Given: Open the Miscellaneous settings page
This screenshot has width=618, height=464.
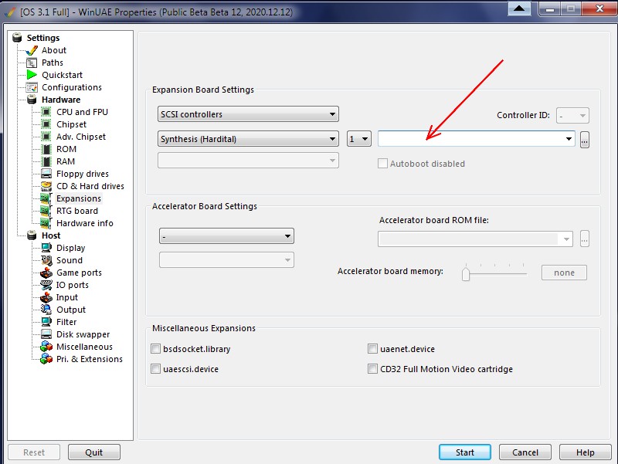Looking at the screenshot, I should 84,347.
